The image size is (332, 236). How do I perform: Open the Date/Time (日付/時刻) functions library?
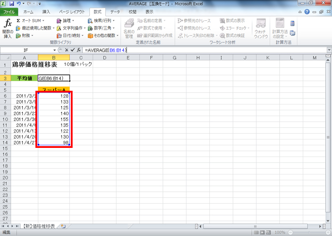70,35
